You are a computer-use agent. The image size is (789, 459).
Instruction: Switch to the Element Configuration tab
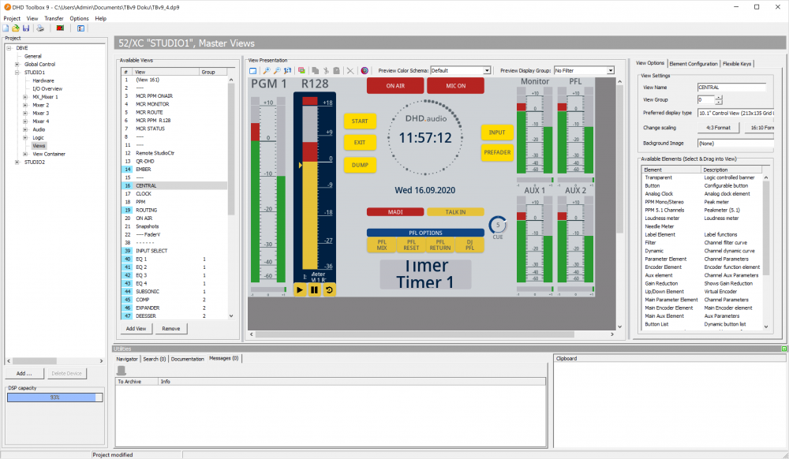[694, 64]
